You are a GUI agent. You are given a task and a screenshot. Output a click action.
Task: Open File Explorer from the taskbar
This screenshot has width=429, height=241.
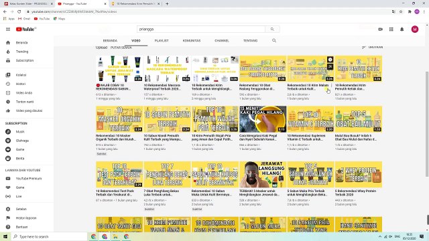tap(115, 236)
